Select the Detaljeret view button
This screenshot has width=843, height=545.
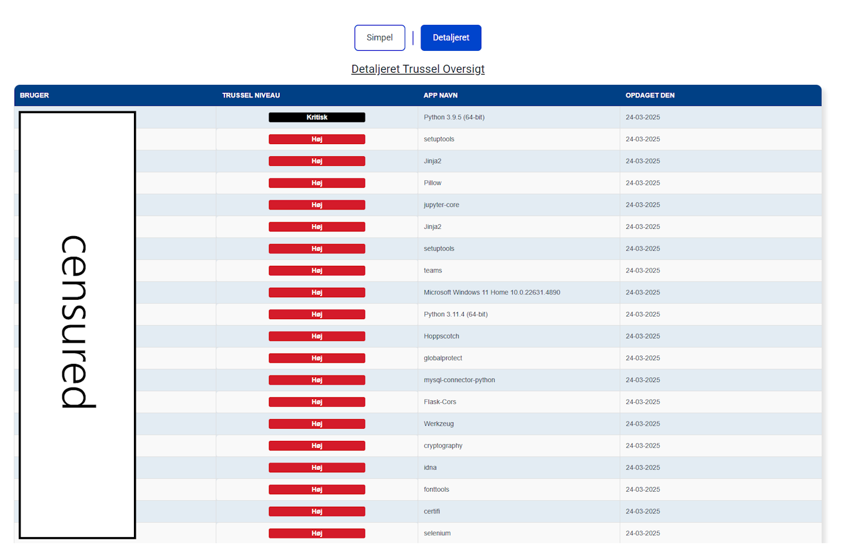point(450,38)
